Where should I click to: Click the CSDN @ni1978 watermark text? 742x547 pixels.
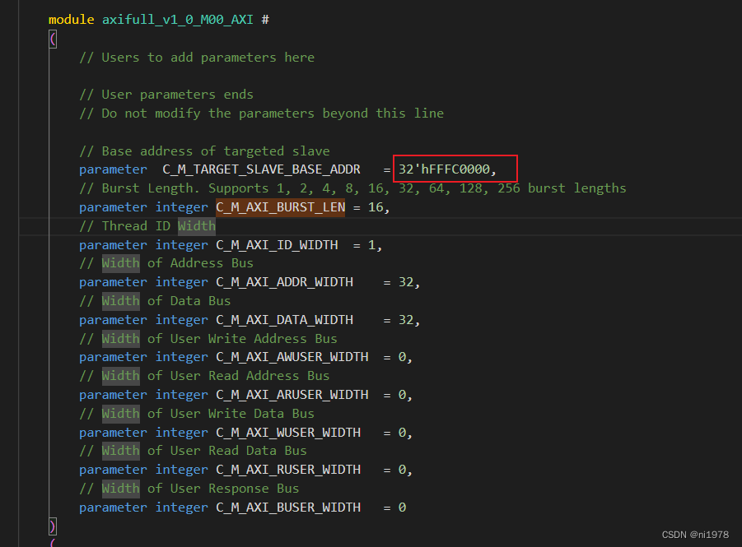coord(695,534)
